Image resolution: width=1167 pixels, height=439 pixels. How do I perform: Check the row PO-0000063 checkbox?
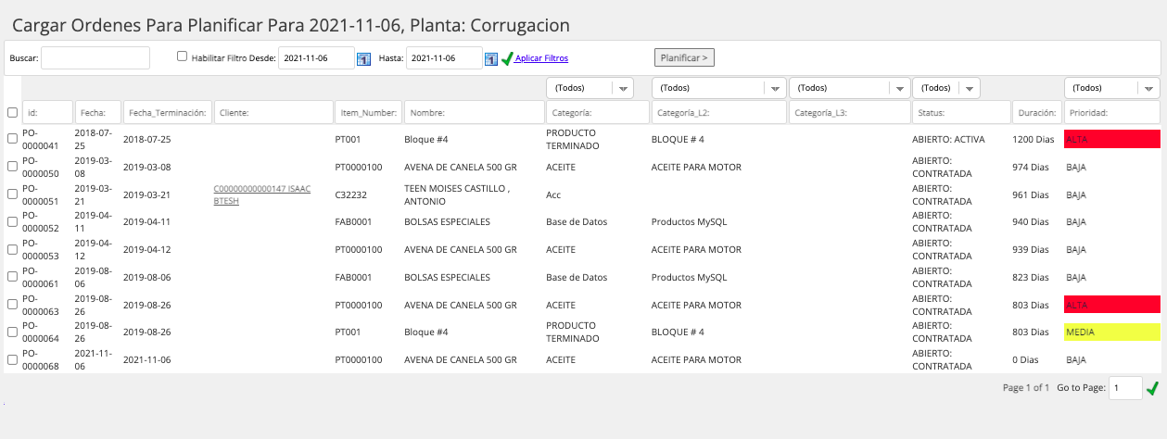click(x=12, y=305)
